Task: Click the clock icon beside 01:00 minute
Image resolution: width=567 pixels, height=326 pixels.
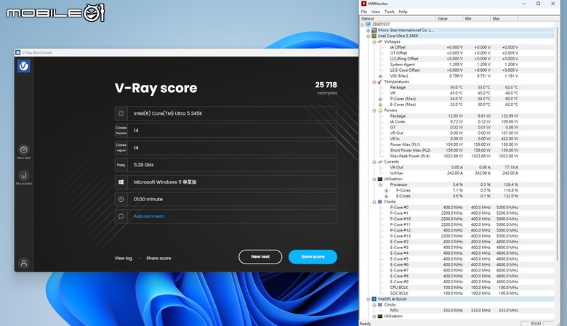Action: tap(121, 199)
